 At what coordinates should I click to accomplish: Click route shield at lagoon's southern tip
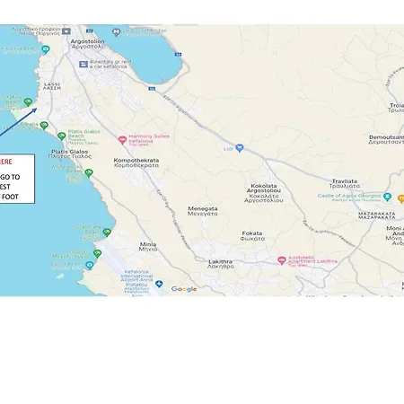(x=152, y=89)
